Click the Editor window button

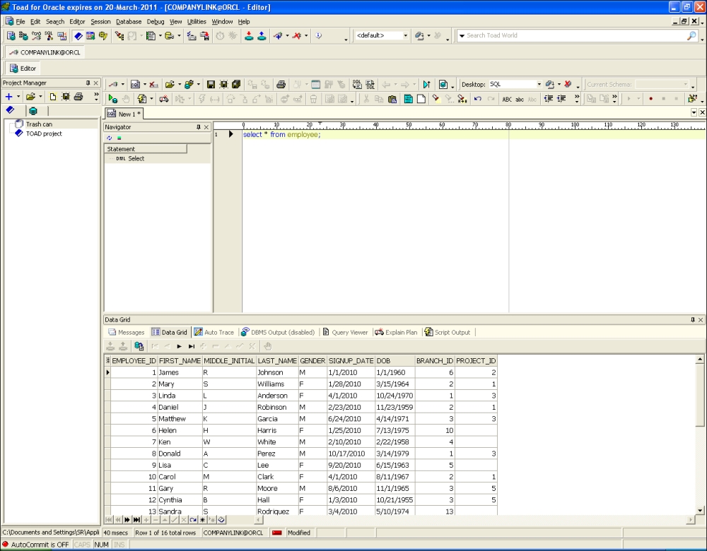click(23, 69)
